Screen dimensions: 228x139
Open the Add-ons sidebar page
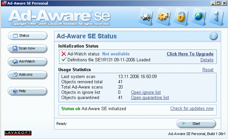[27, 74]
